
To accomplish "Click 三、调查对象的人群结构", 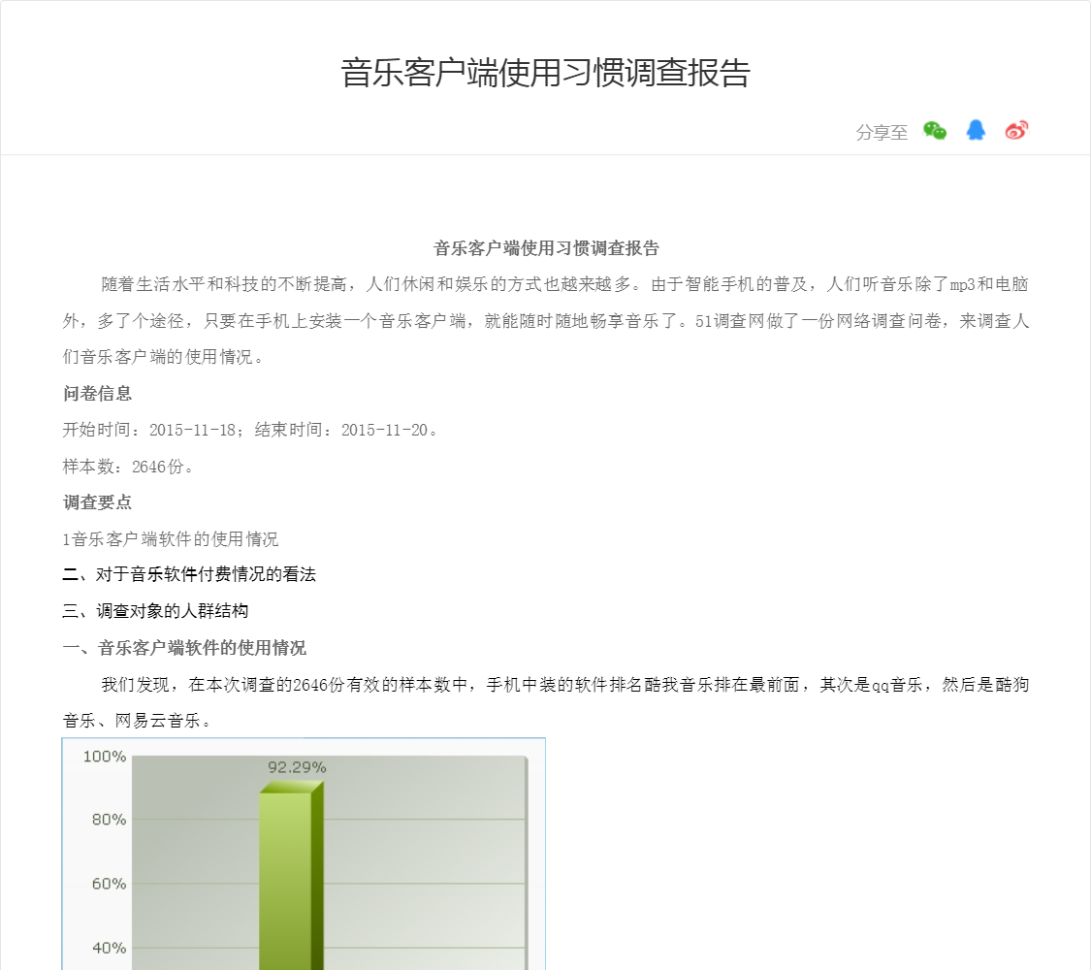I will tap(155, 611).
